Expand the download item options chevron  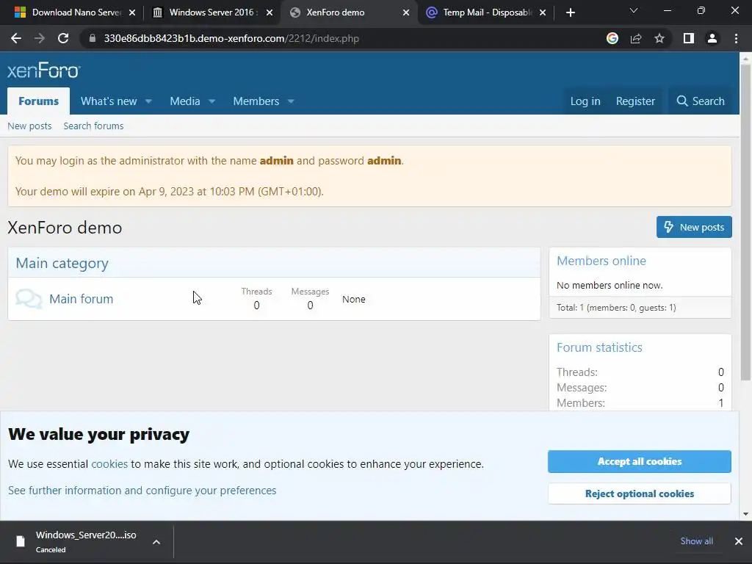point(156,542)
